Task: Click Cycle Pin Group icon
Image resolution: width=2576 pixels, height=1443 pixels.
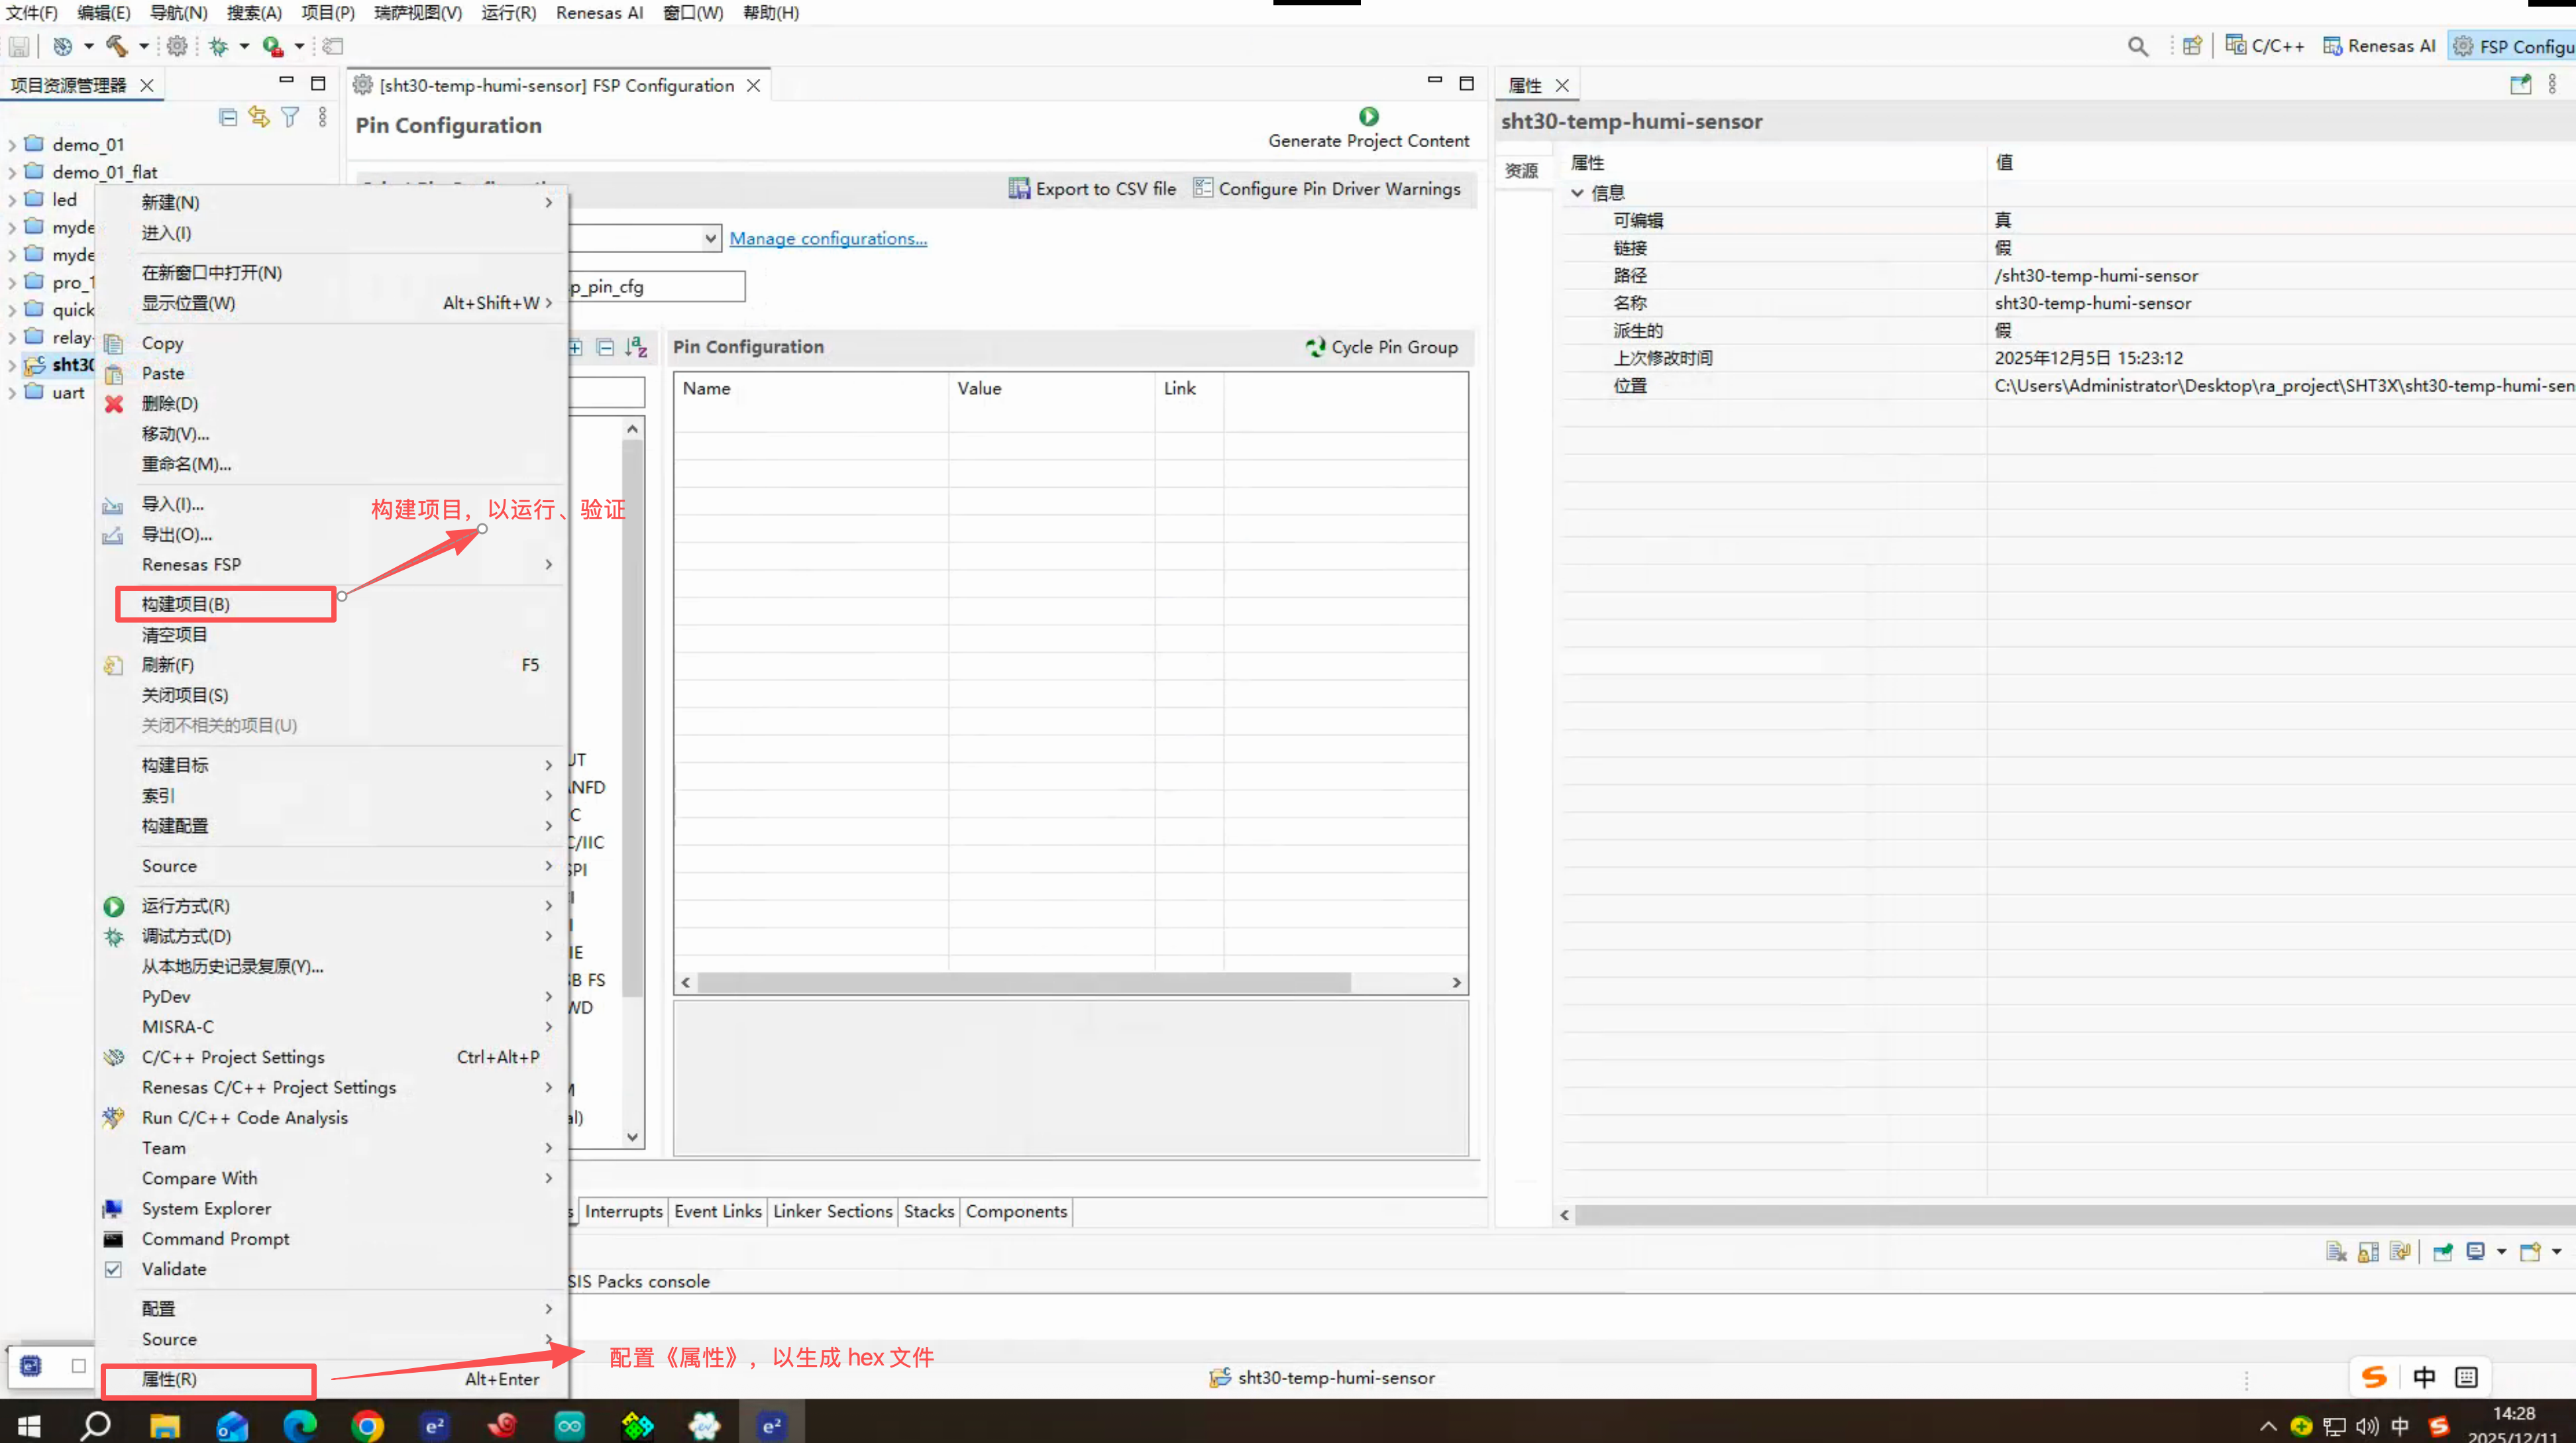Action: 1315,346
